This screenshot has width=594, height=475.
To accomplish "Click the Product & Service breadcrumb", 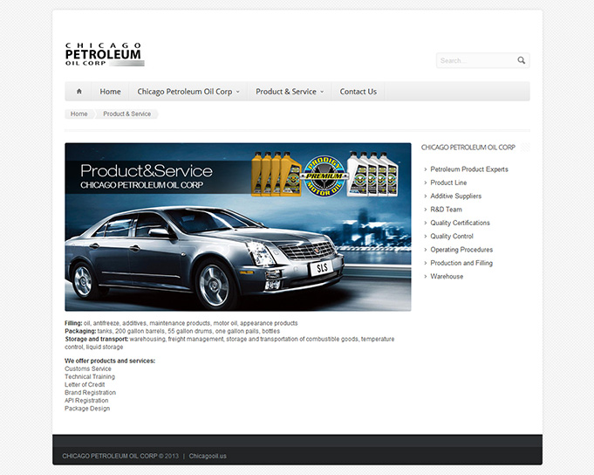I will [126, 114].
